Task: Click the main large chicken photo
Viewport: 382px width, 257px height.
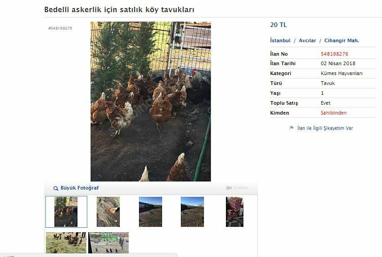Action: [151, 102]
